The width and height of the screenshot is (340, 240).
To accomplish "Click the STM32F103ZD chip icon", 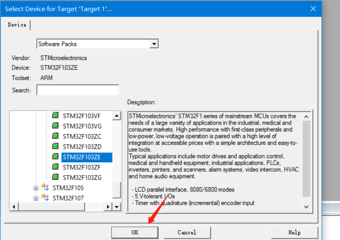I will [56, 146].
